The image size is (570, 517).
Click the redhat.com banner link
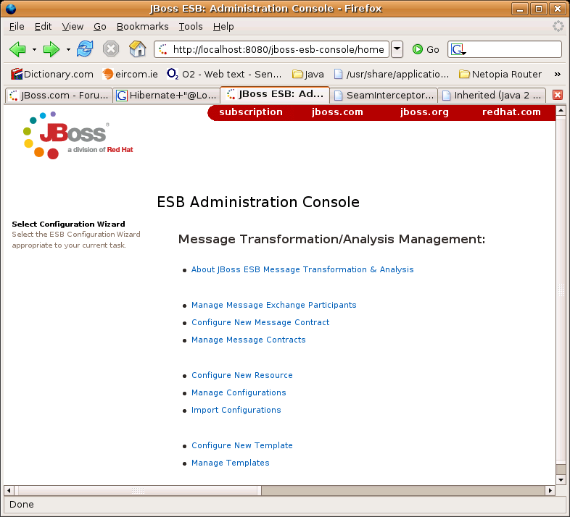pyautogui.click(x=511, y=112)
